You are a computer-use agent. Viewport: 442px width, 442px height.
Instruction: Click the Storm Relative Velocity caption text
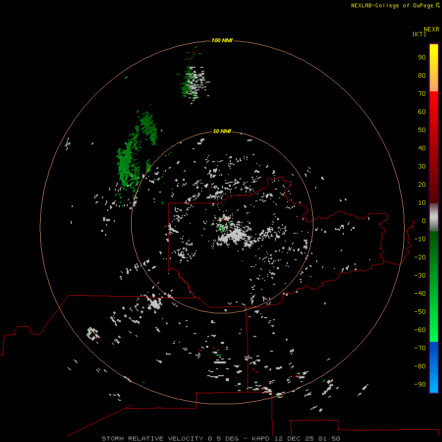(221, 439)
